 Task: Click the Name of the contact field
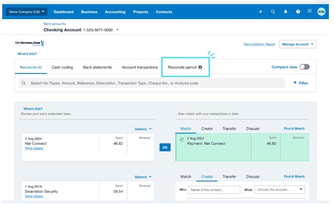(x=214, y=190)
